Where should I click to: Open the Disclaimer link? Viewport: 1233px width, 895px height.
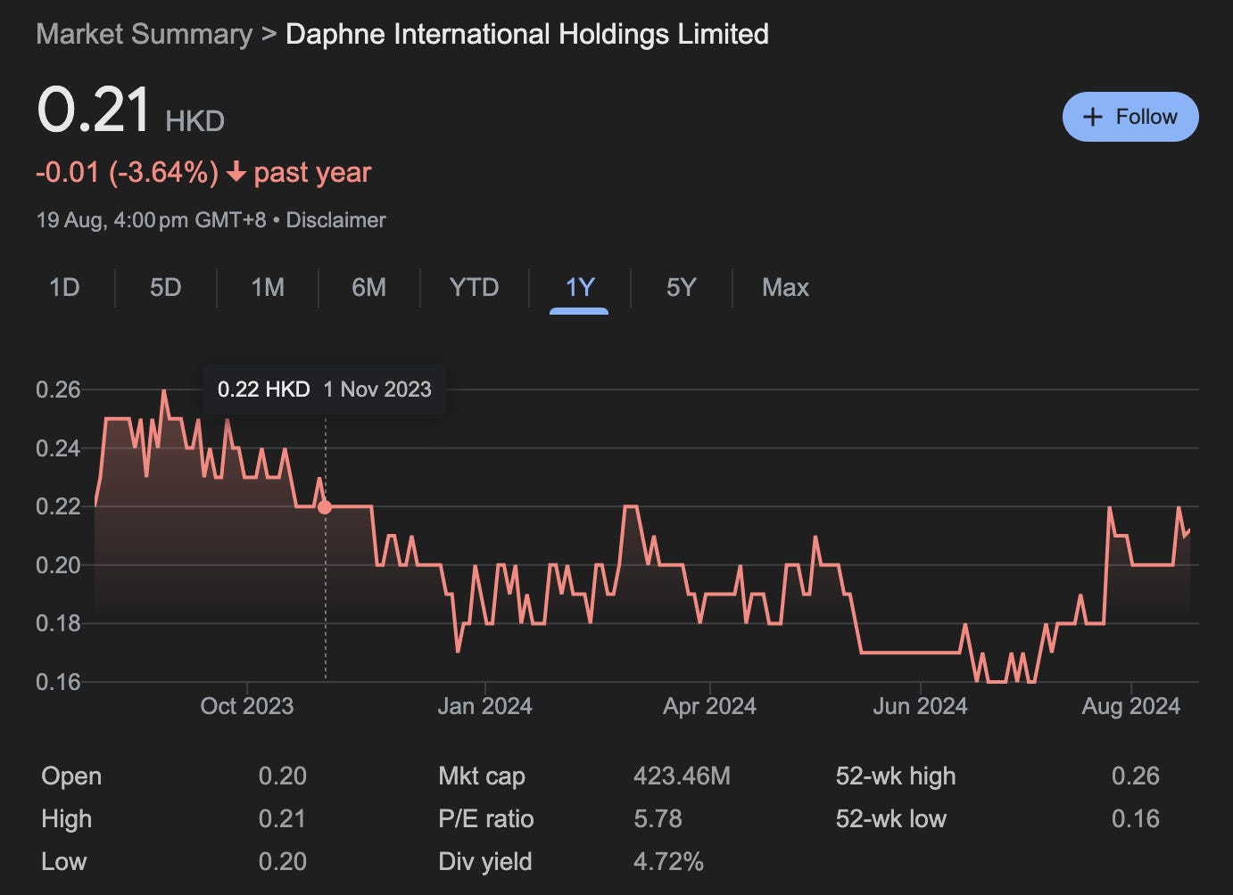tap(335, 220)
